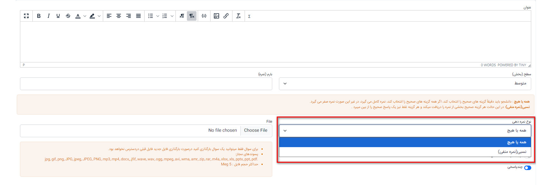551x185 pixels.
Task: Insert numbered list
Action: tap(165, 16)
